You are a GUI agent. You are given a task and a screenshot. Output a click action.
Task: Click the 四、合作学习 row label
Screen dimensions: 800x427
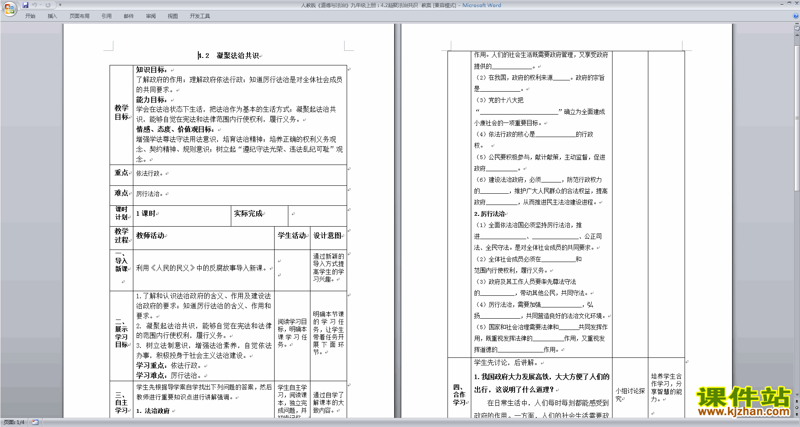click(x=459, y=395)
